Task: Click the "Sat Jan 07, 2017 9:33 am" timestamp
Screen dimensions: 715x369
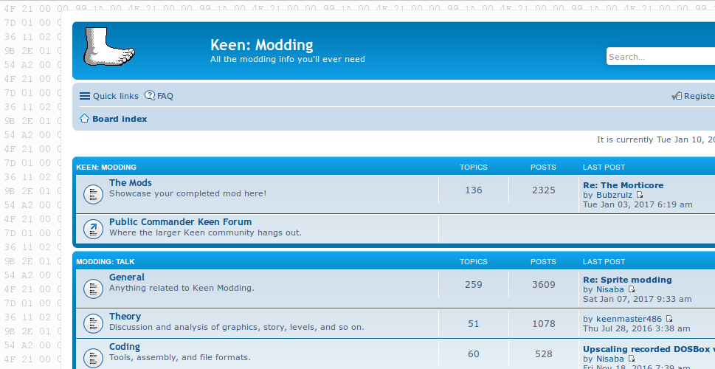Action: [637, 299]
